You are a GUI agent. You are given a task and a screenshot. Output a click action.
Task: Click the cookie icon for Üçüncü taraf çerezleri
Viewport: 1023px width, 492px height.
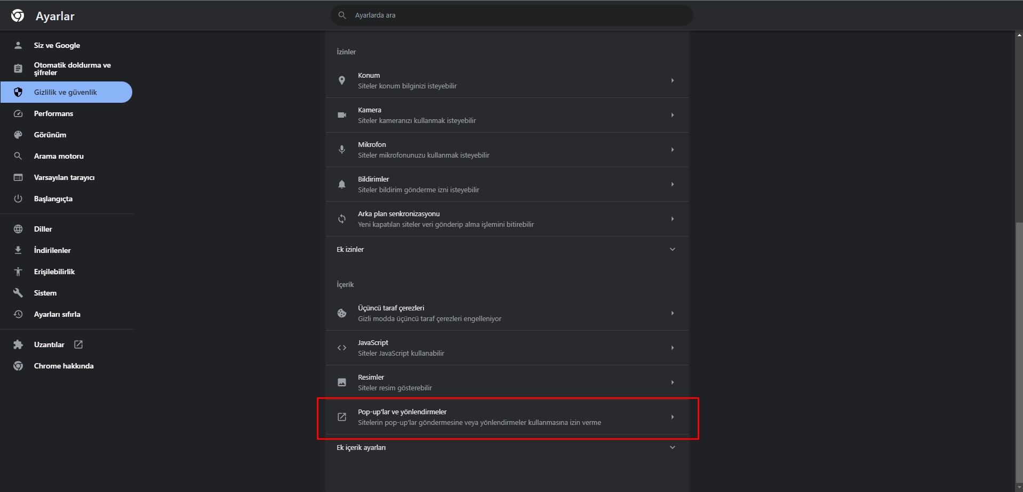point(342,313)
